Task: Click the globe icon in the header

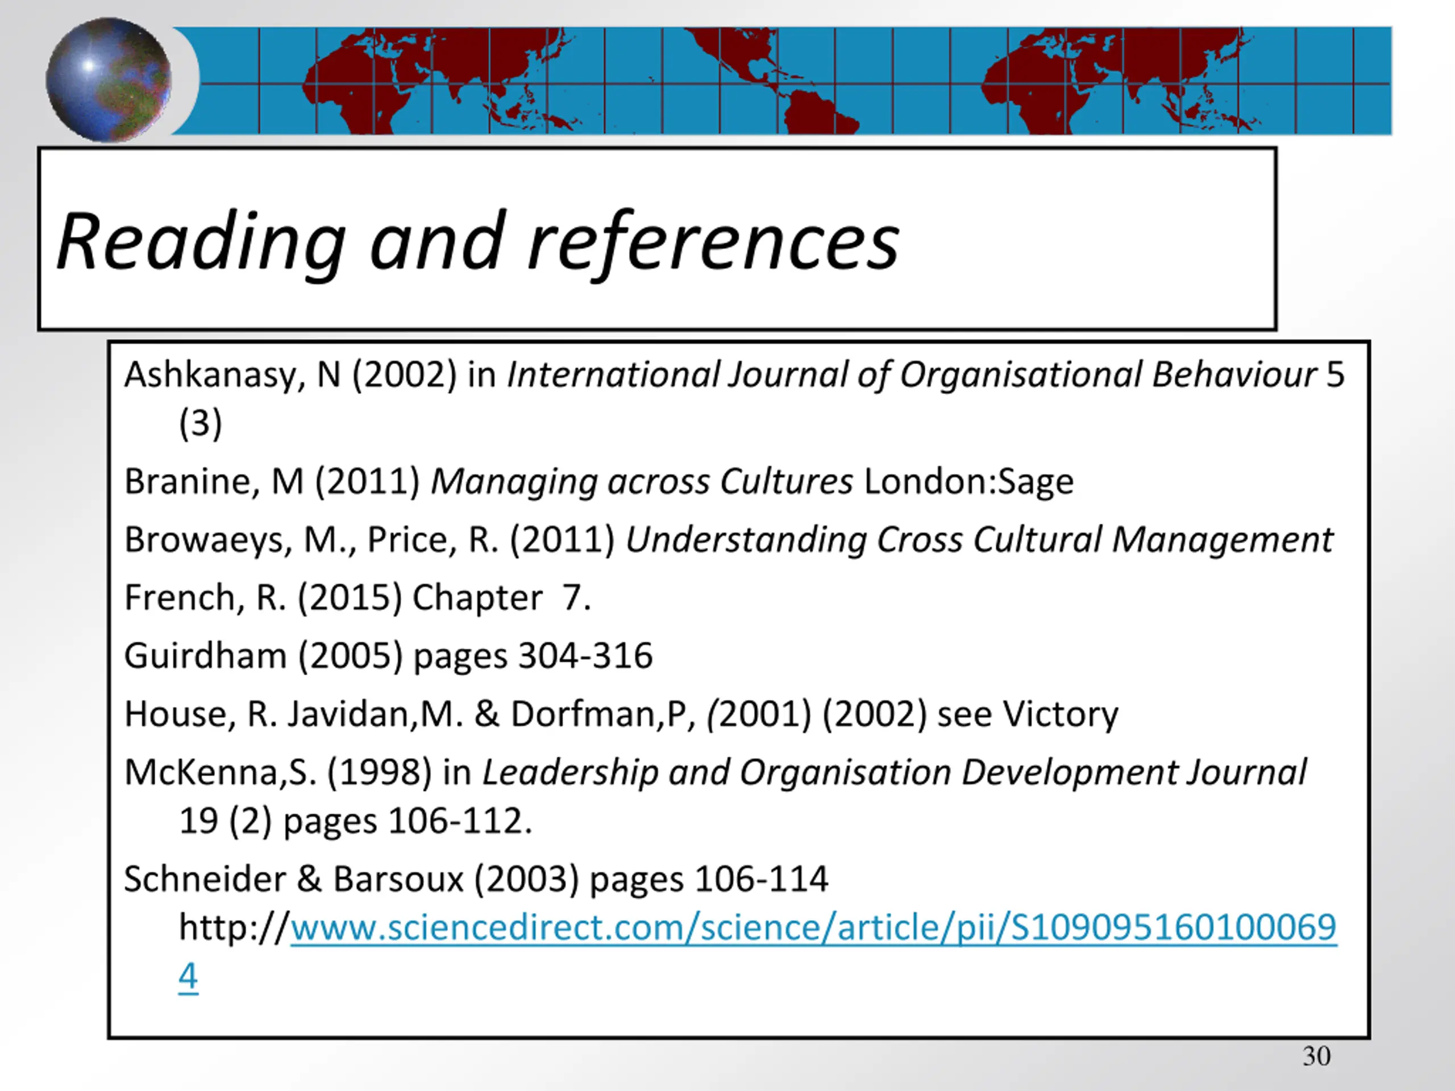Action: point(109,80)
